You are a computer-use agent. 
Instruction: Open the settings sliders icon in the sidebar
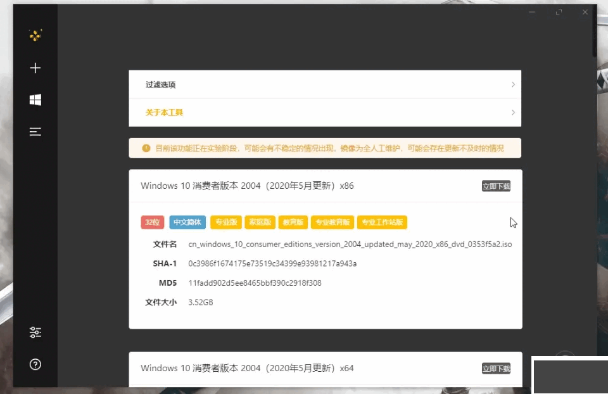pos(35,333)
